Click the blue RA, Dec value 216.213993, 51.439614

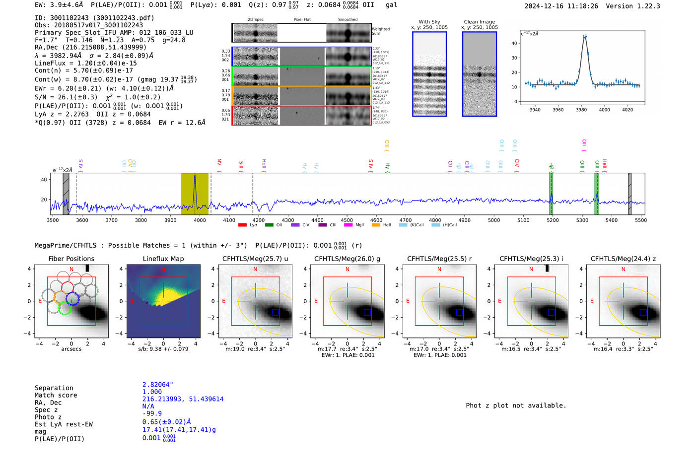point(183,399)
